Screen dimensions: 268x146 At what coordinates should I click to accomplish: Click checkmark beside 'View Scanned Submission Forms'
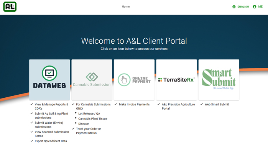click(x=31, y=132)
